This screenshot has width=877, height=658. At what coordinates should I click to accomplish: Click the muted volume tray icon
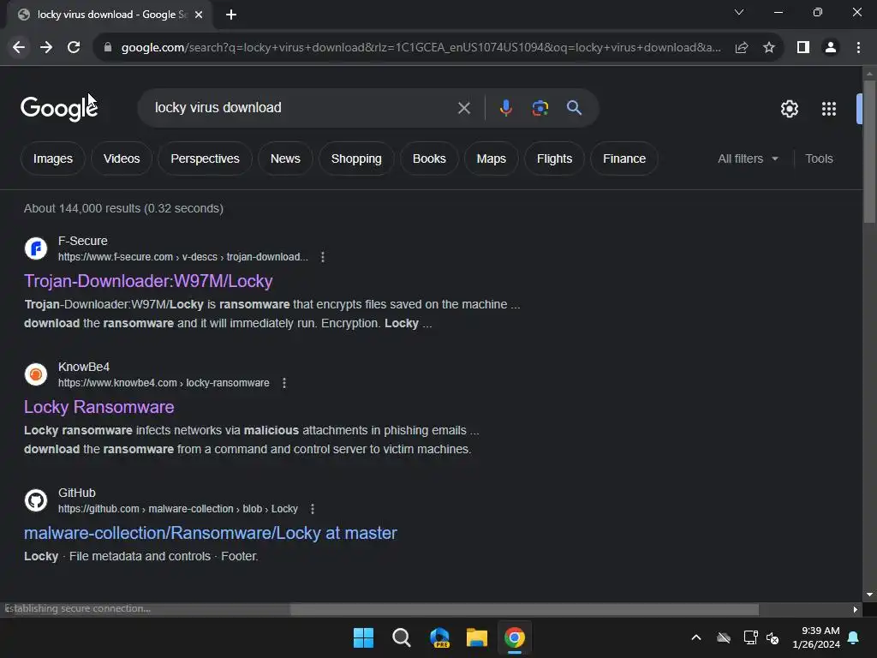[773, 637]
